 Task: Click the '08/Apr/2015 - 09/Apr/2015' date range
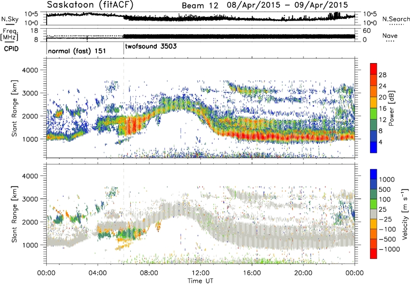tap(288, 5)
